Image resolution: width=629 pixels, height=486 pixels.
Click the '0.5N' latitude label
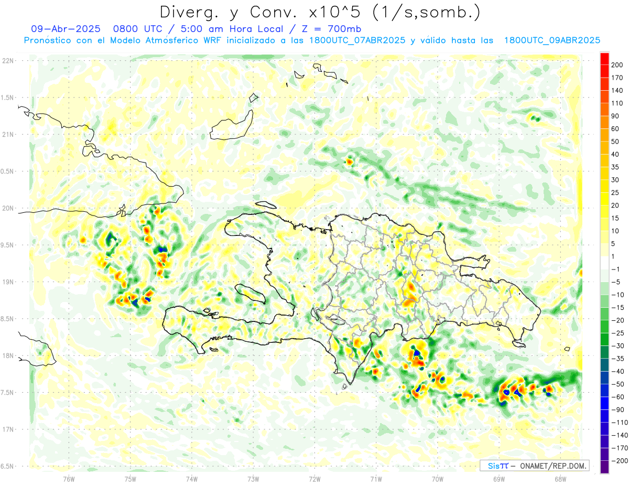click(7, 171)
